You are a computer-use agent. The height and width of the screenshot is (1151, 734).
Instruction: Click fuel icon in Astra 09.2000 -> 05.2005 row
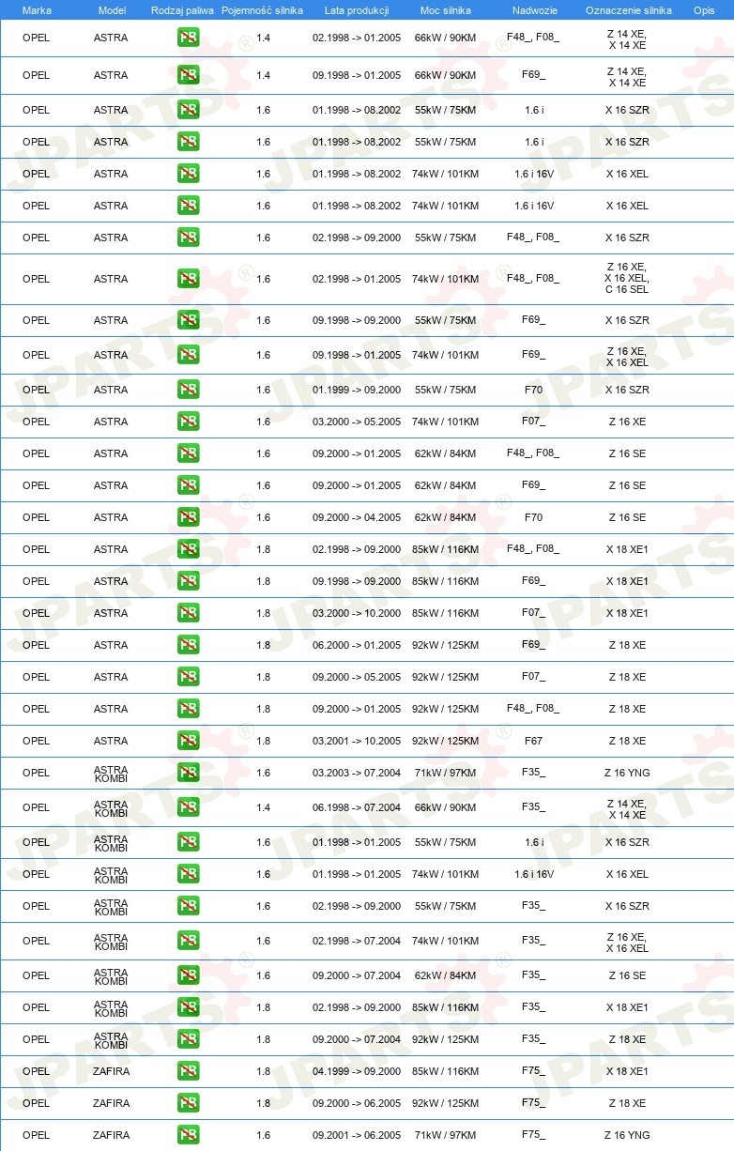click(x=188, y=677)
